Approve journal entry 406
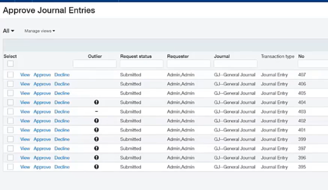Viewport: 328px width, 190px height. click(x=42, y=84)
